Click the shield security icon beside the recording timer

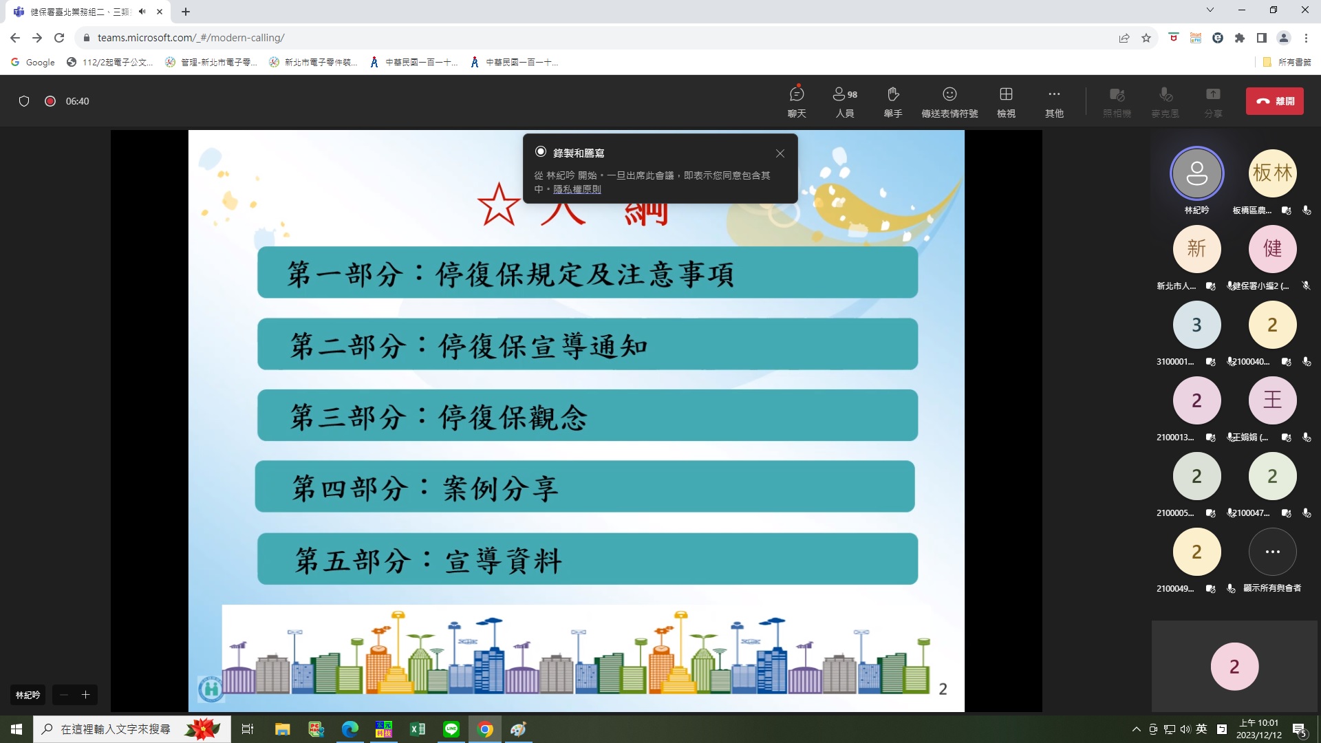click(24, 101)
